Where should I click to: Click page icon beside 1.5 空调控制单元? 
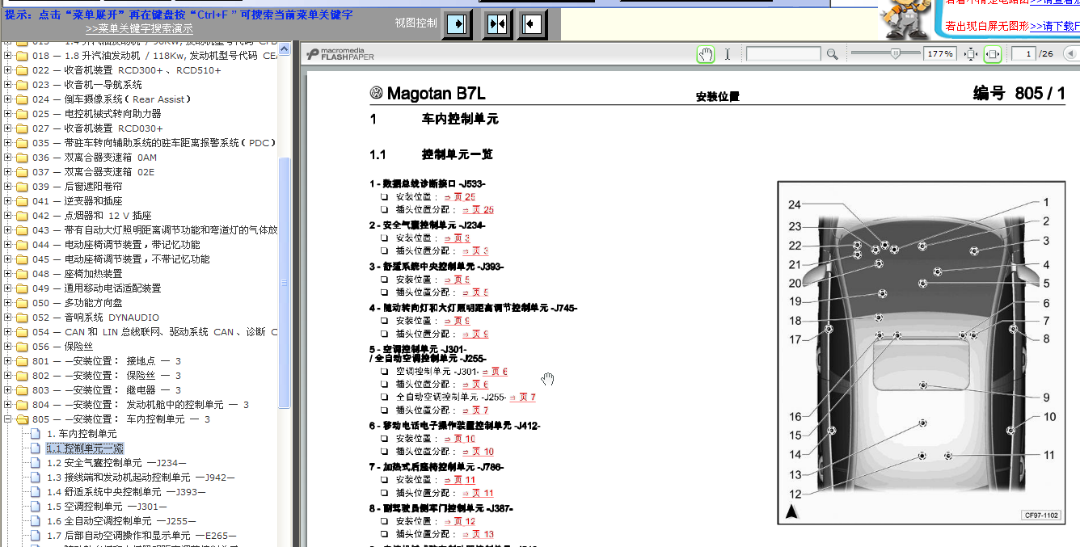point(35,507)
